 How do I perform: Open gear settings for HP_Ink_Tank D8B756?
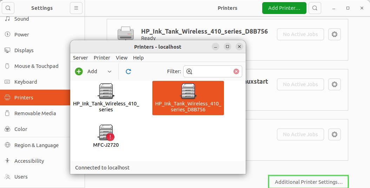tap(334, 34)
